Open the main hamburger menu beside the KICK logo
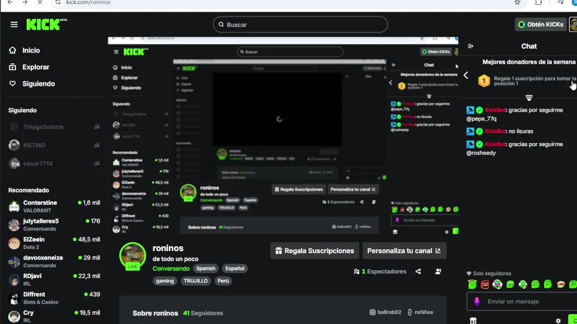Screen dimensions: 577x324 pyautogui.click(x=14, y=25)
